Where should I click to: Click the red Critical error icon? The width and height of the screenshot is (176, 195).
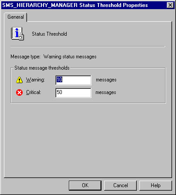[x=19, y=92]
